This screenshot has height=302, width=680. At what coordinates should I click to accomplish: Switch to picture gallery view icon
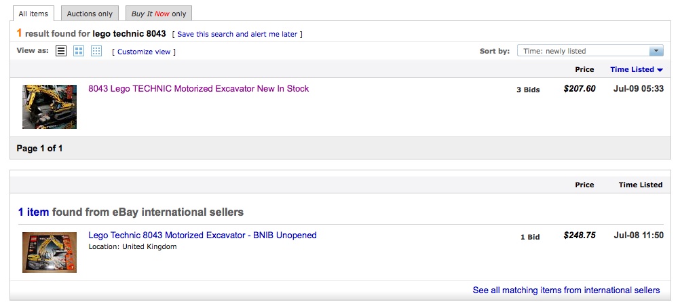79,51
